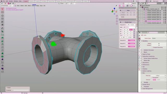Viewport: 167px width, 94px height.
Task: Select the highlighted pink outliner object row
Action: click(x=152, y=21)
